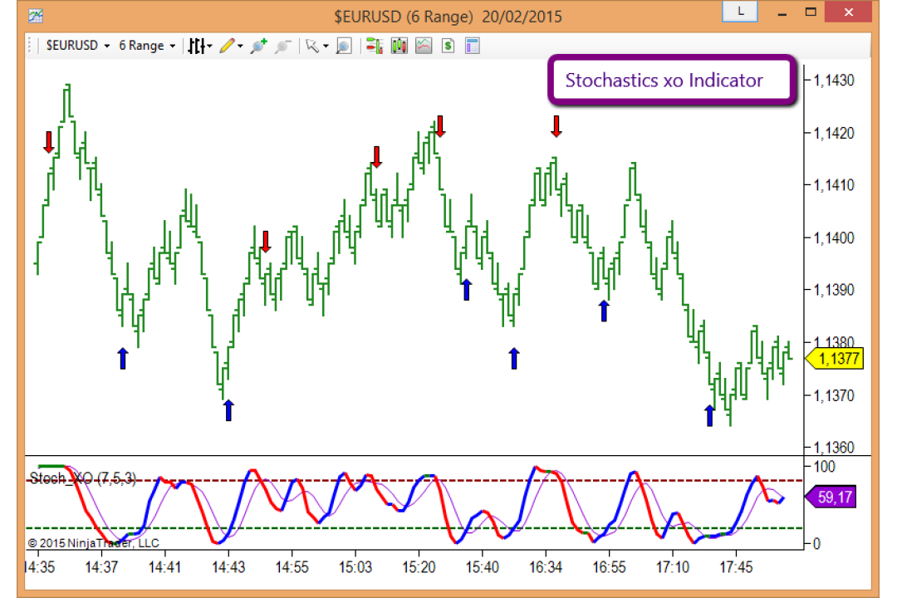897x598 pixels.
Task: Open the chart style bars dropdown
Action: pyautogui.click(x=199, y=46)
